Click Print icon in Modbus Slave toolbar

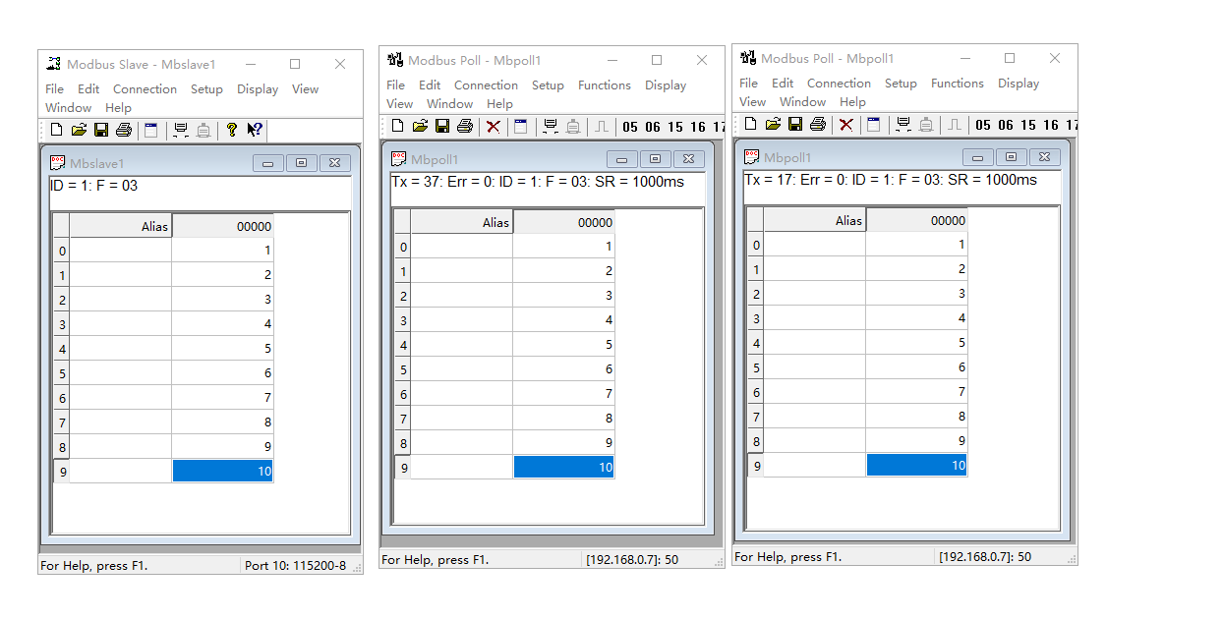click(124, 130)
